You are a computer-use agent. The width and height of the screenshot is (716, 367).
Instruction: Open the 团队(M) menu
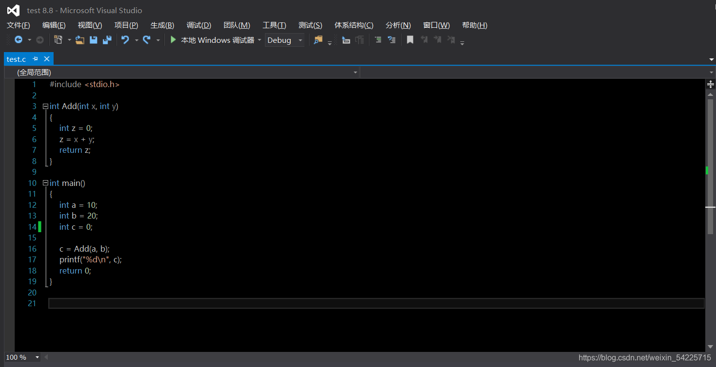[237, 25]
